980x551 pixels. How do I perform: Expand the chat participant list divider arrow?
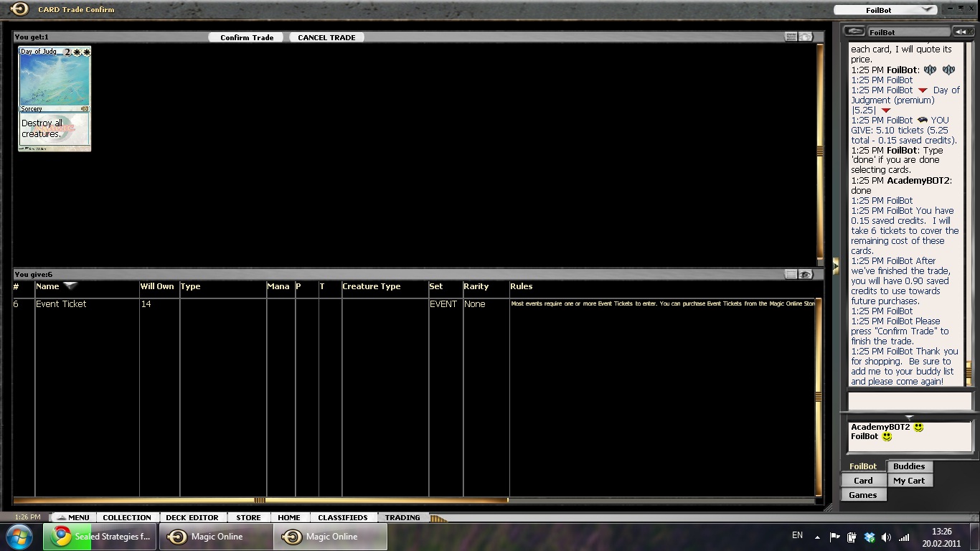pyautogui.click(x=909, y=417)
